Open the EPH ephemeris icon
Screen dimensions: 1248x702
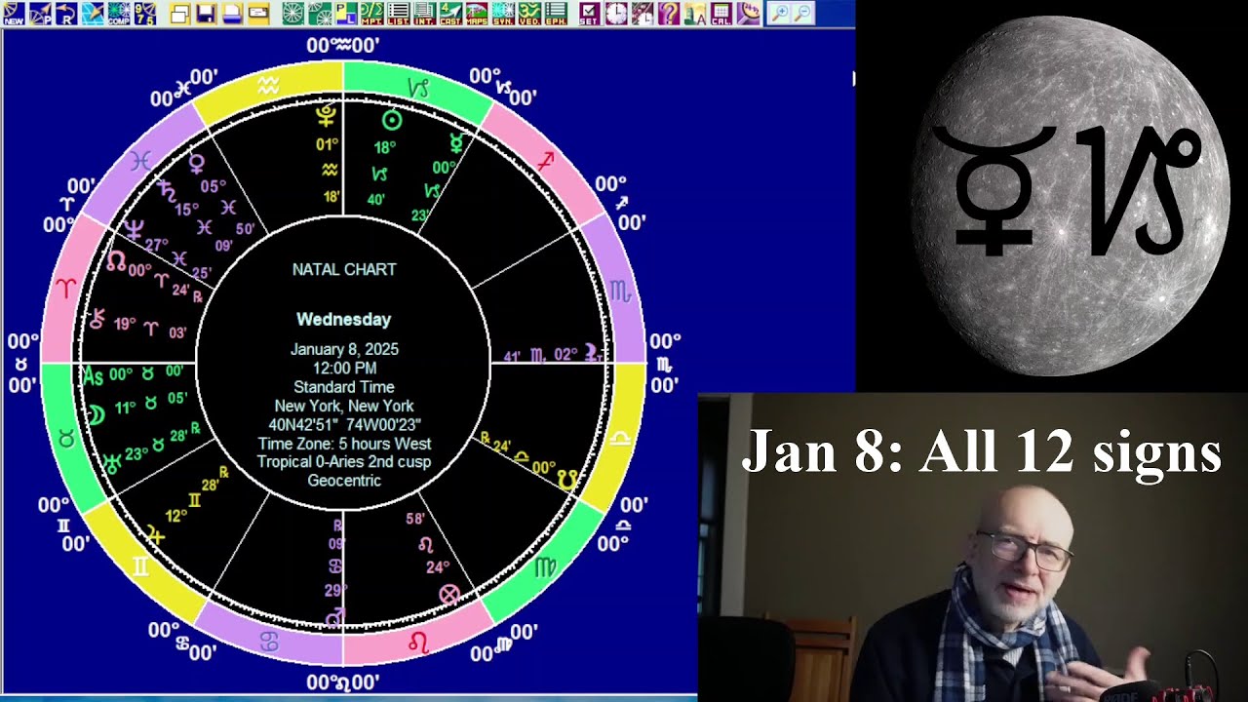556,14
